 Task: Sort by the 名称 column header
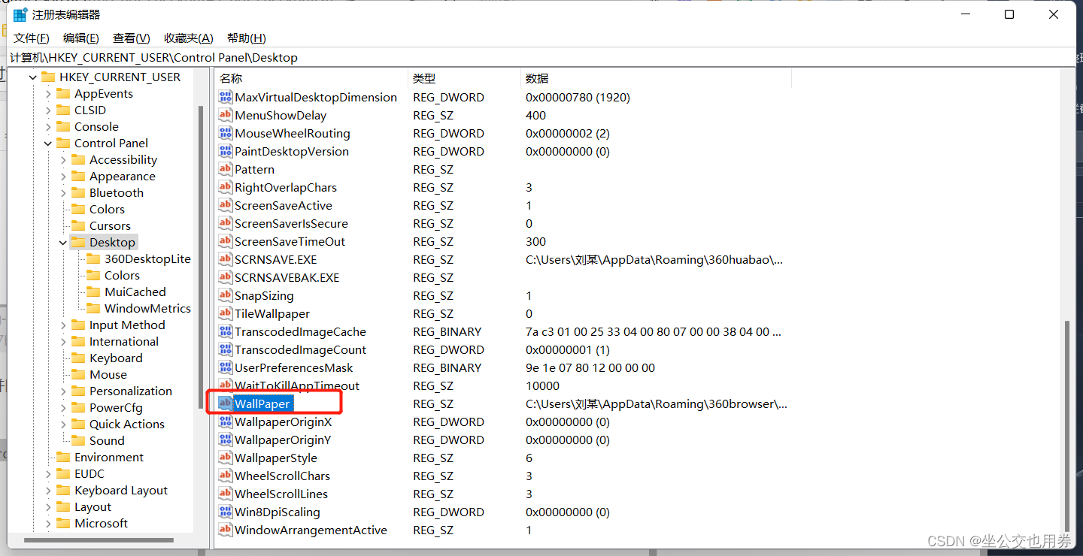click(x=311, y=78)
